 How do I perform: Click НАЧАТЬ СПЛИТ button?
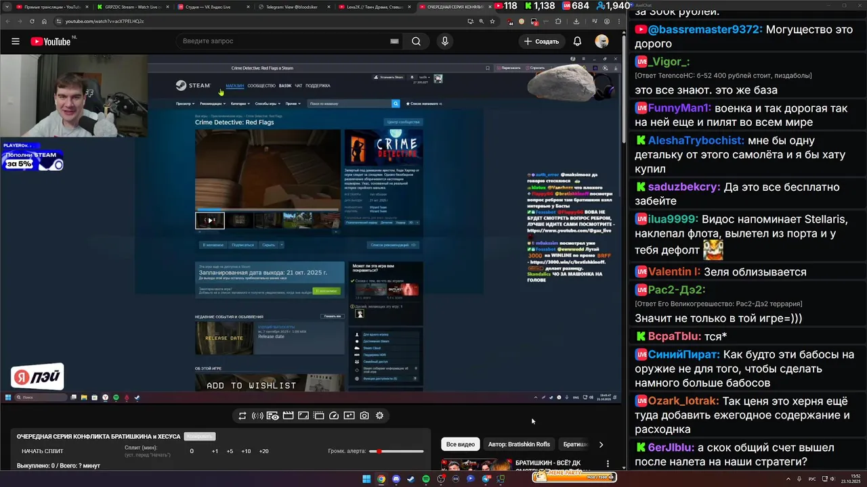[43, 451]
